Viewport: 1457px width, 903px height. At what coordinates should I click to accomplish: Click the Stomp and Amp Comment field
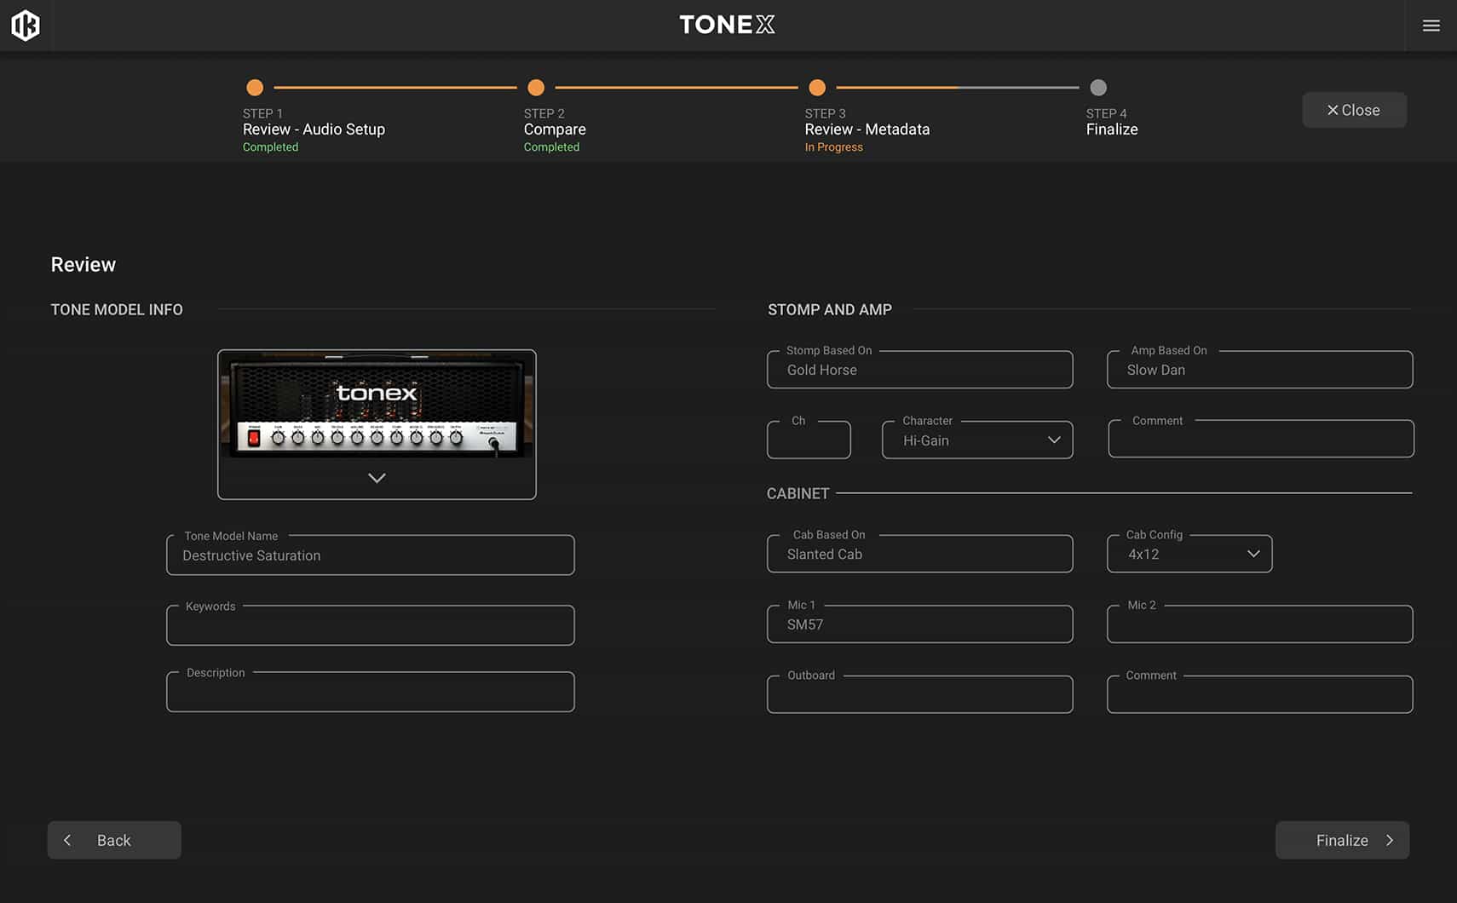coord(1261,439)
